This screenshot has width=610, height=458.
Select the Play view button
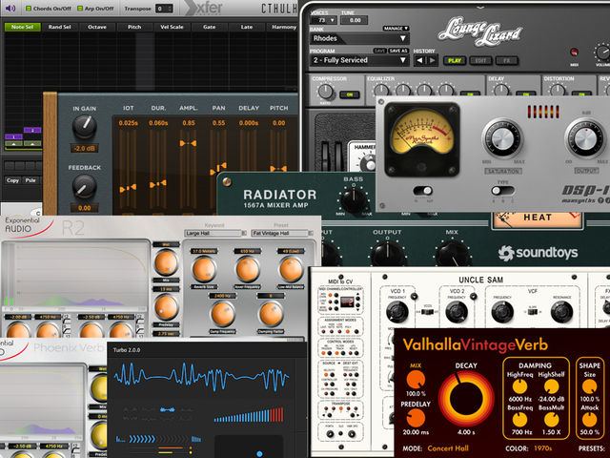pyautogui.click(x=455, y=61)
